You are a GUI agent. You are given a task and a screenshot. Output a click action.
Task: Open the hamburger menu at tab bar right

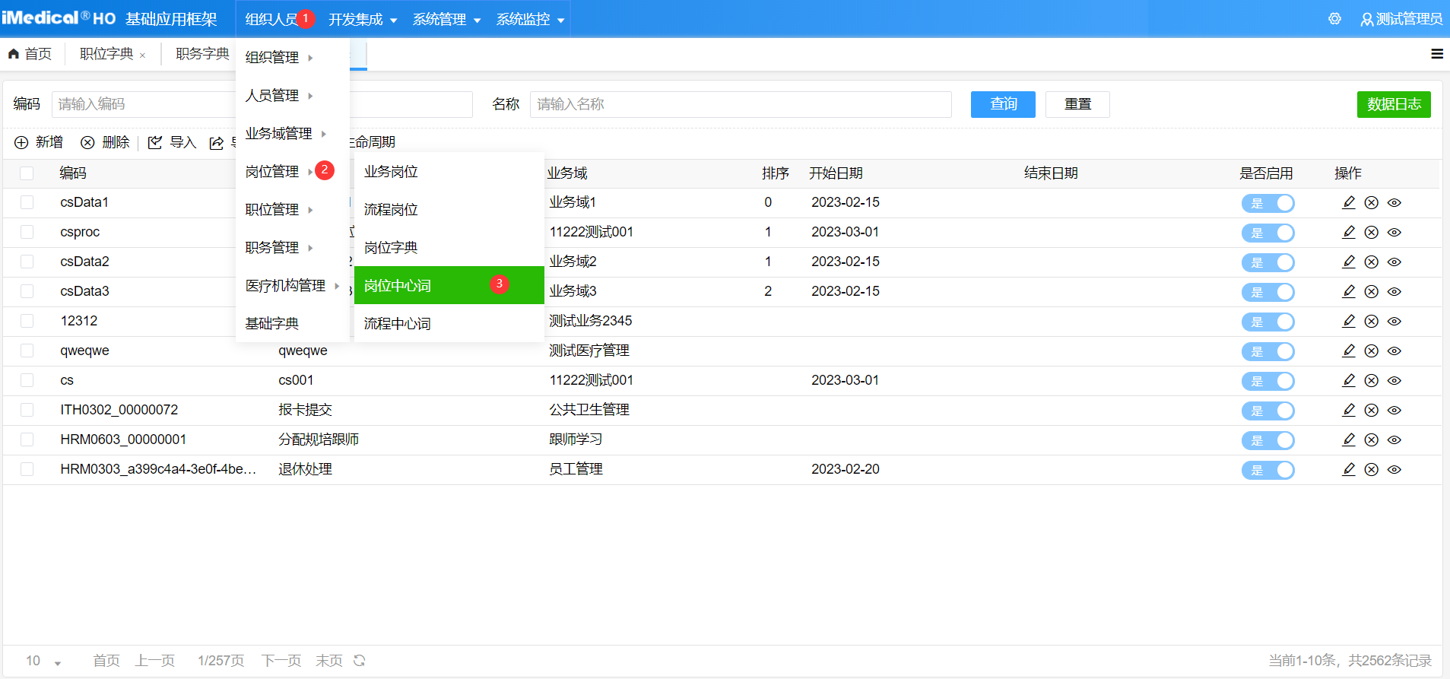(1437, 54)
